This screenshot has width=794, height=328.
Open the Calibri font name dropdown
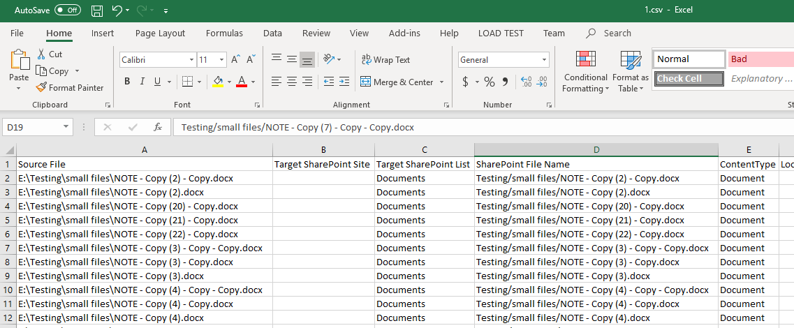coord(191,60)
